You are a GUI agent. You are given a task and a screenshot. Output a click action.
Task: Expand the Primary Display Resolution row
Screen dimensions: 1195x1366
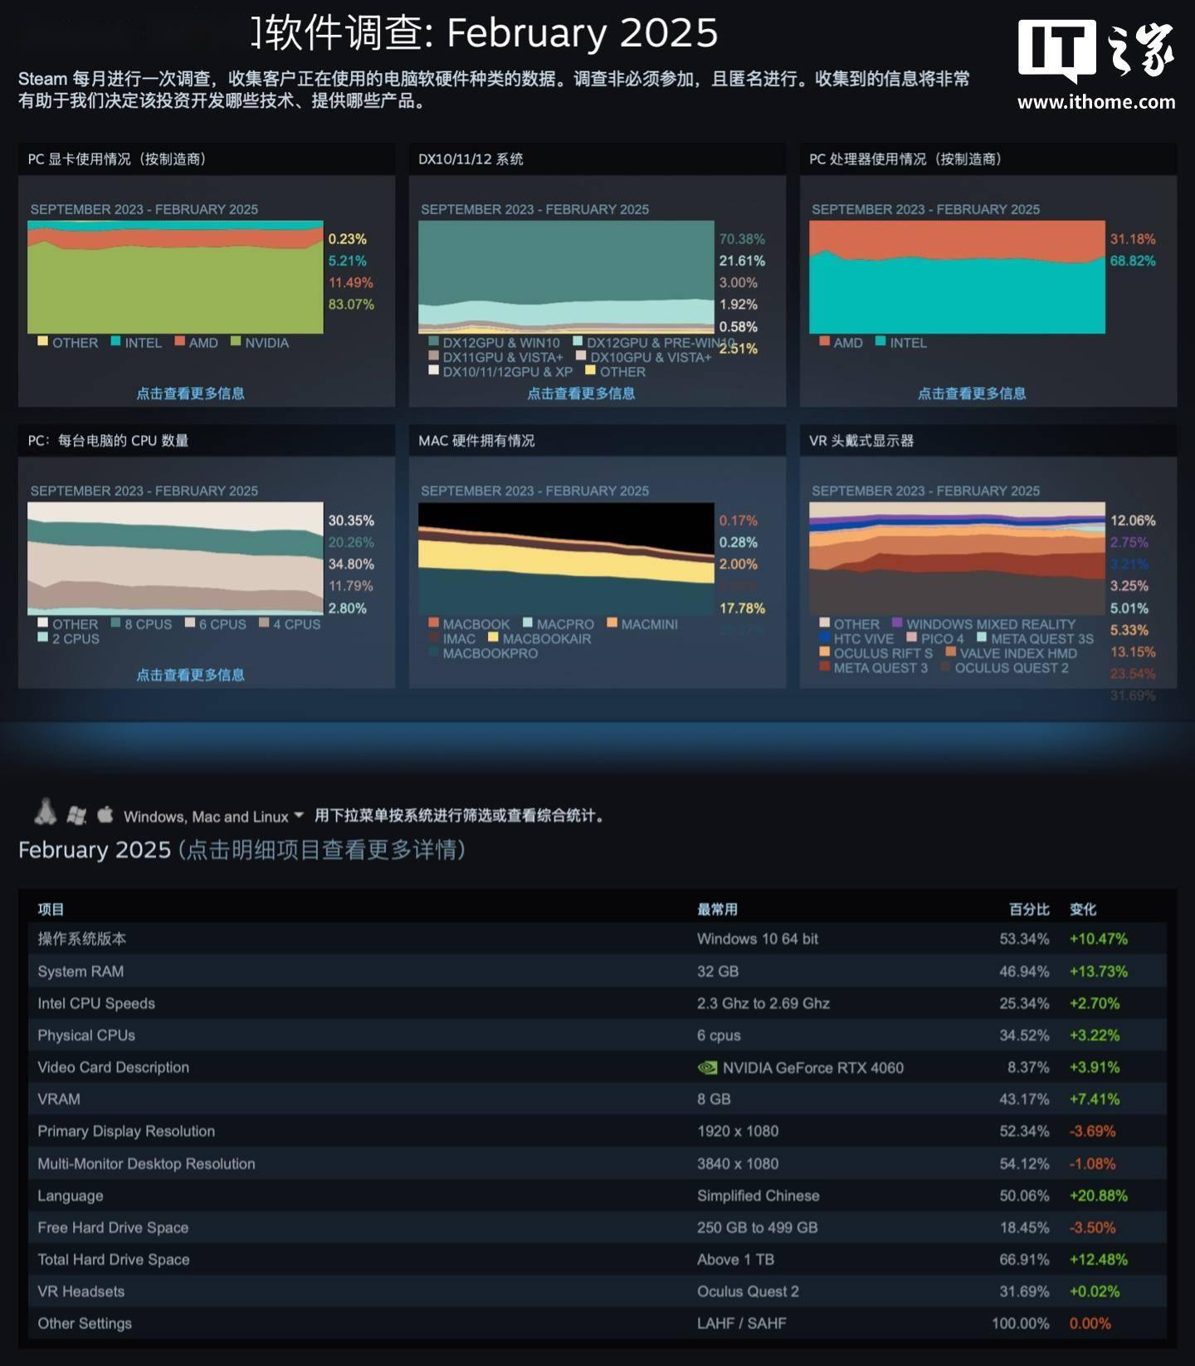pyautogui.click(x=597, y=1131)
